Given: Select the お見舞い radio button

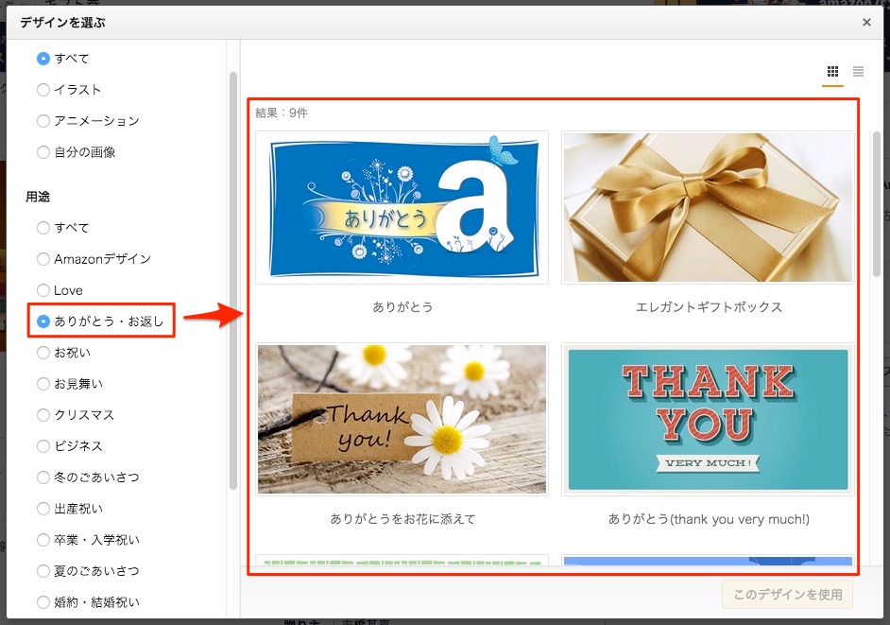Looking at the screenshot, I should 43,384.
